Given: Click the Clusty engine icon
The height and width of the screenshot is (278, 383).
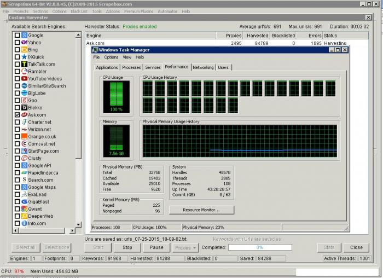Looking at the screenshot, I should pos(24,158).
